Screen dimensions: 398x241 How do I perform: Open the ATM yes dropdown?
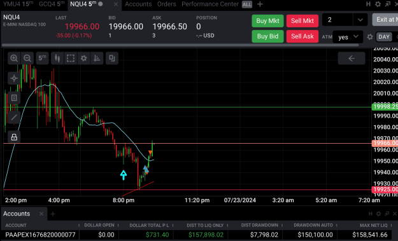pyautogui.click(x=348, y=37)
